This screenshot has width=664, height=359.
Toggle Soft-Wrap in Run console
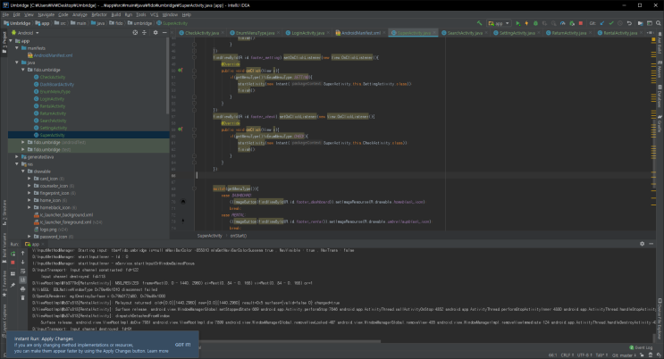23,271
